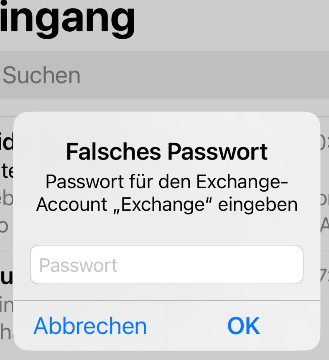
Task: Open the first mail behind the dialog
Action: 6,183
